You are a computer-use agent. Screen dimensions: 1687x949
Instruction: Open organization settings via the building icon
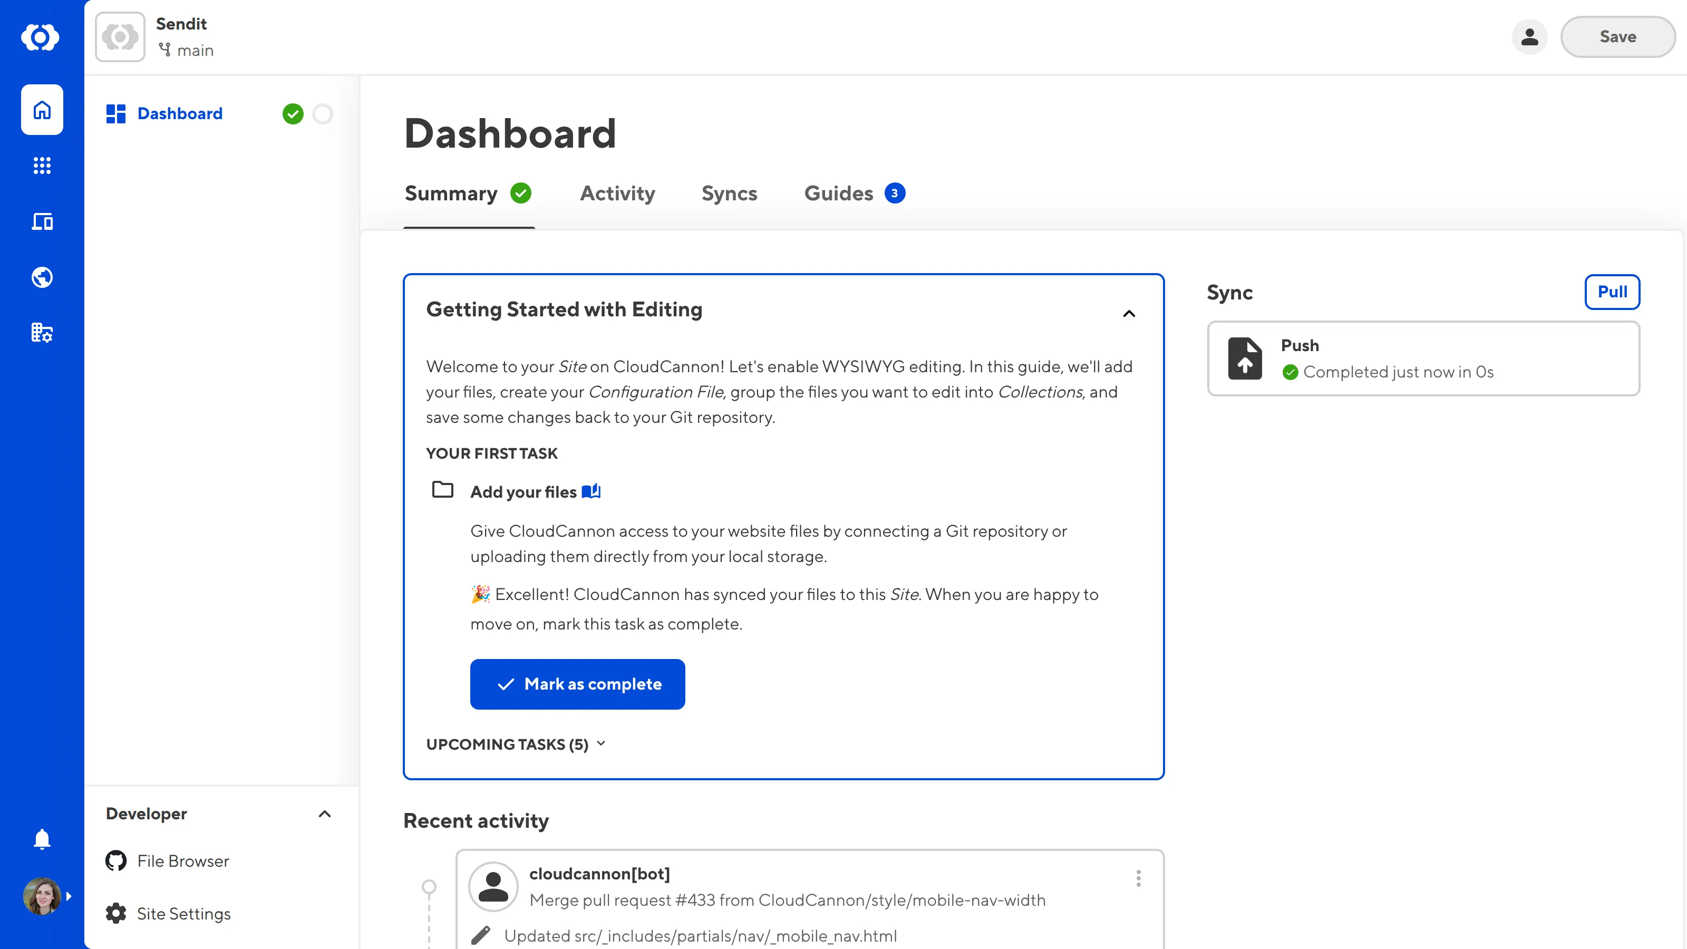click(x=41, y=333)
